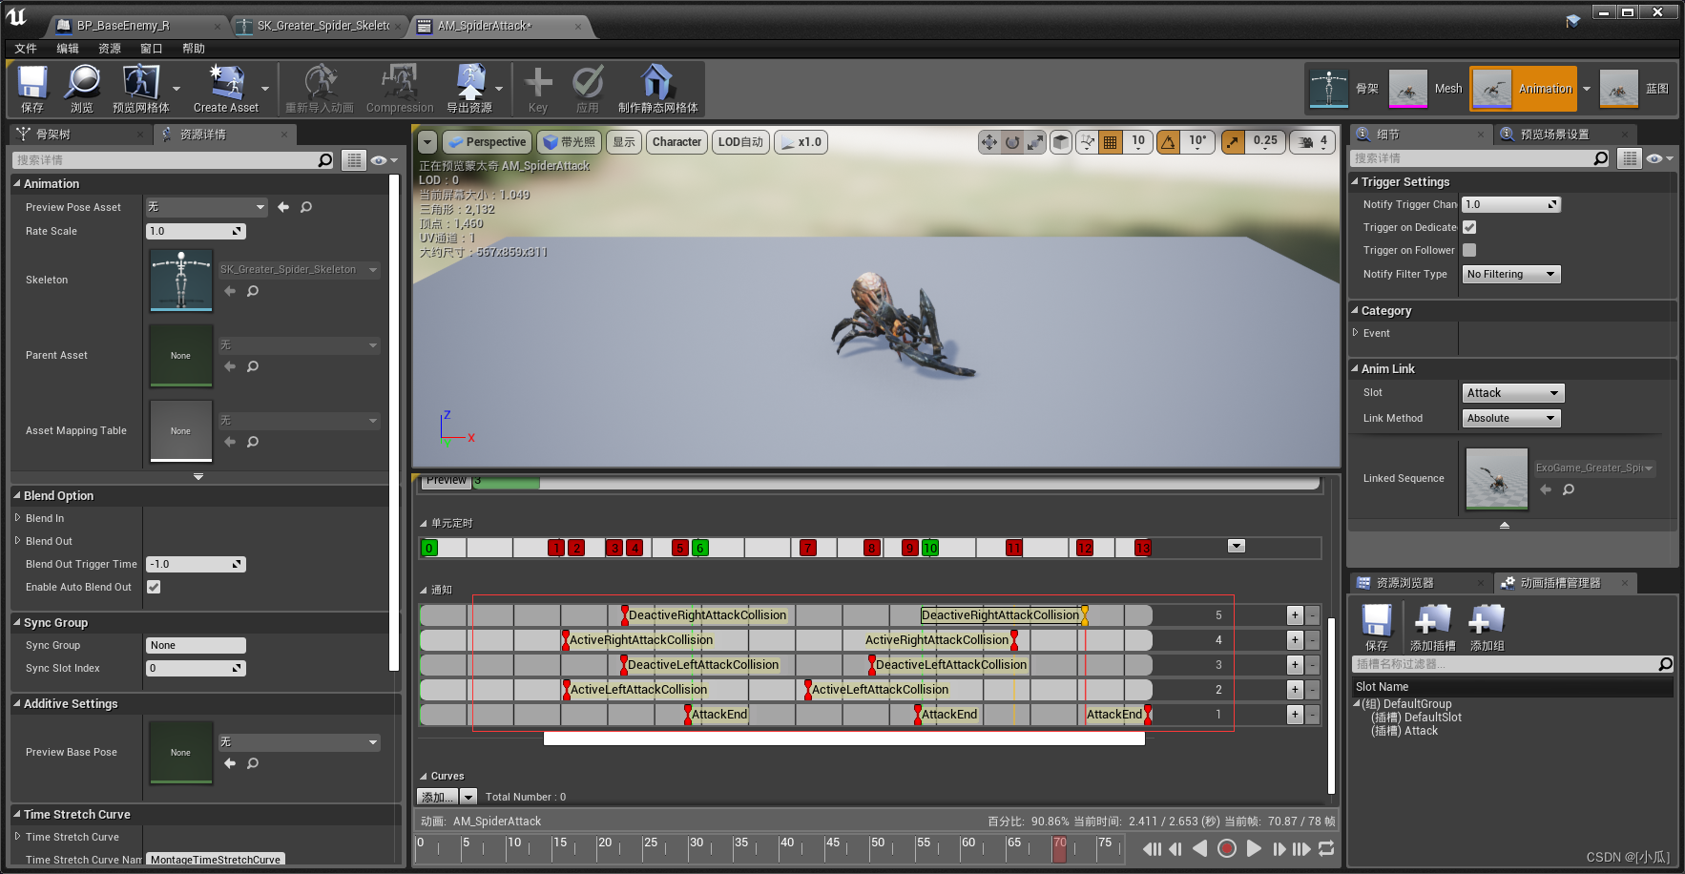Click the LOD自动 button

[741, 142]
